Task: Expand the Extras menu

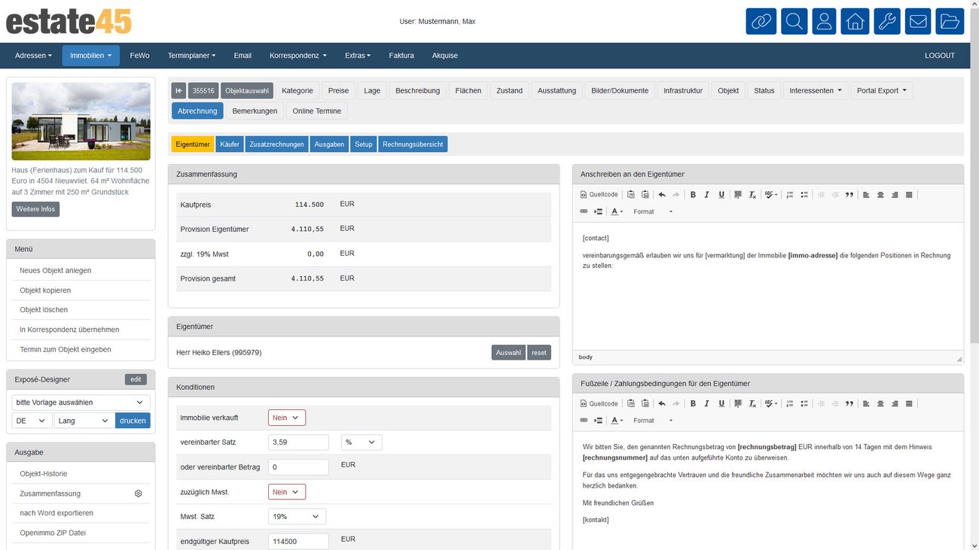Action: pos(358,56)
